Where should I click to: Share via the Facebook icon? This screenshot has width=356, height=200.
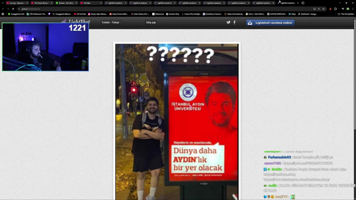(234, 22)
